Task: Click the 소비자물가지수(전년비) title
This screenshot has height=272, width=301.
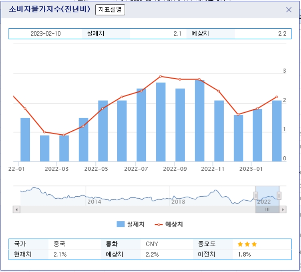Action: click(49, 9)
